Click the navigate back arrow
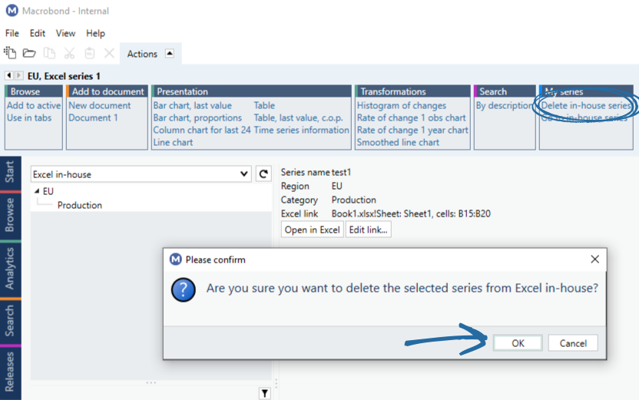639x400 pixels. (9, 75)
